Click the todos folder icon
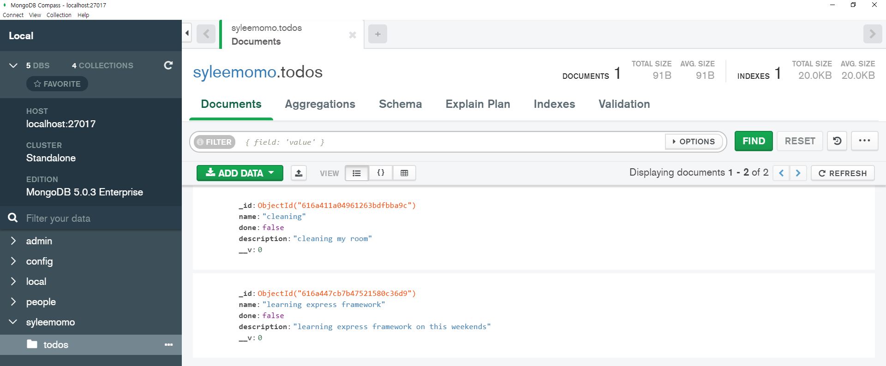 point(32,344)
